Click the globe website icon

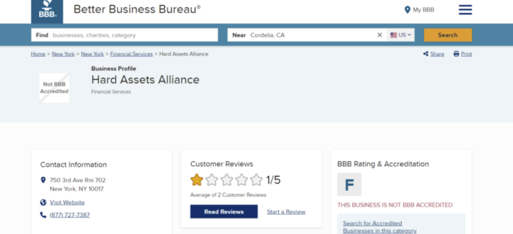(43, 202)
